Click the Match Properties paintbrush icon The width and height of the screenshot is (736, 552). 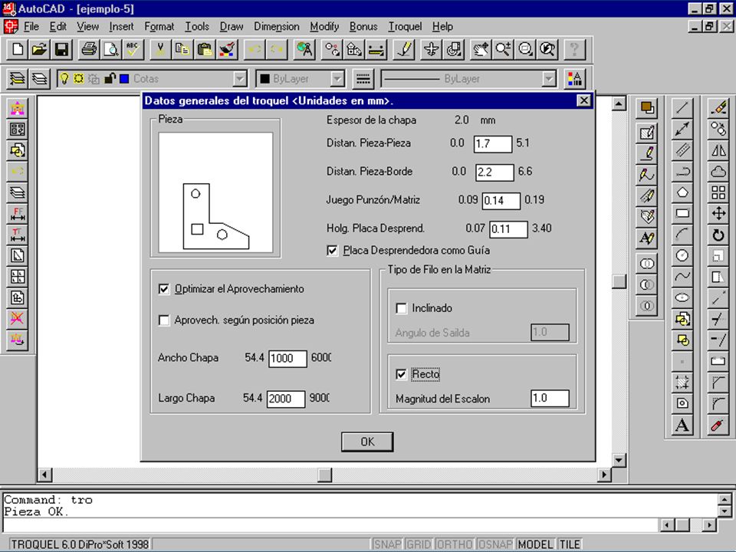tap(227, 49)
